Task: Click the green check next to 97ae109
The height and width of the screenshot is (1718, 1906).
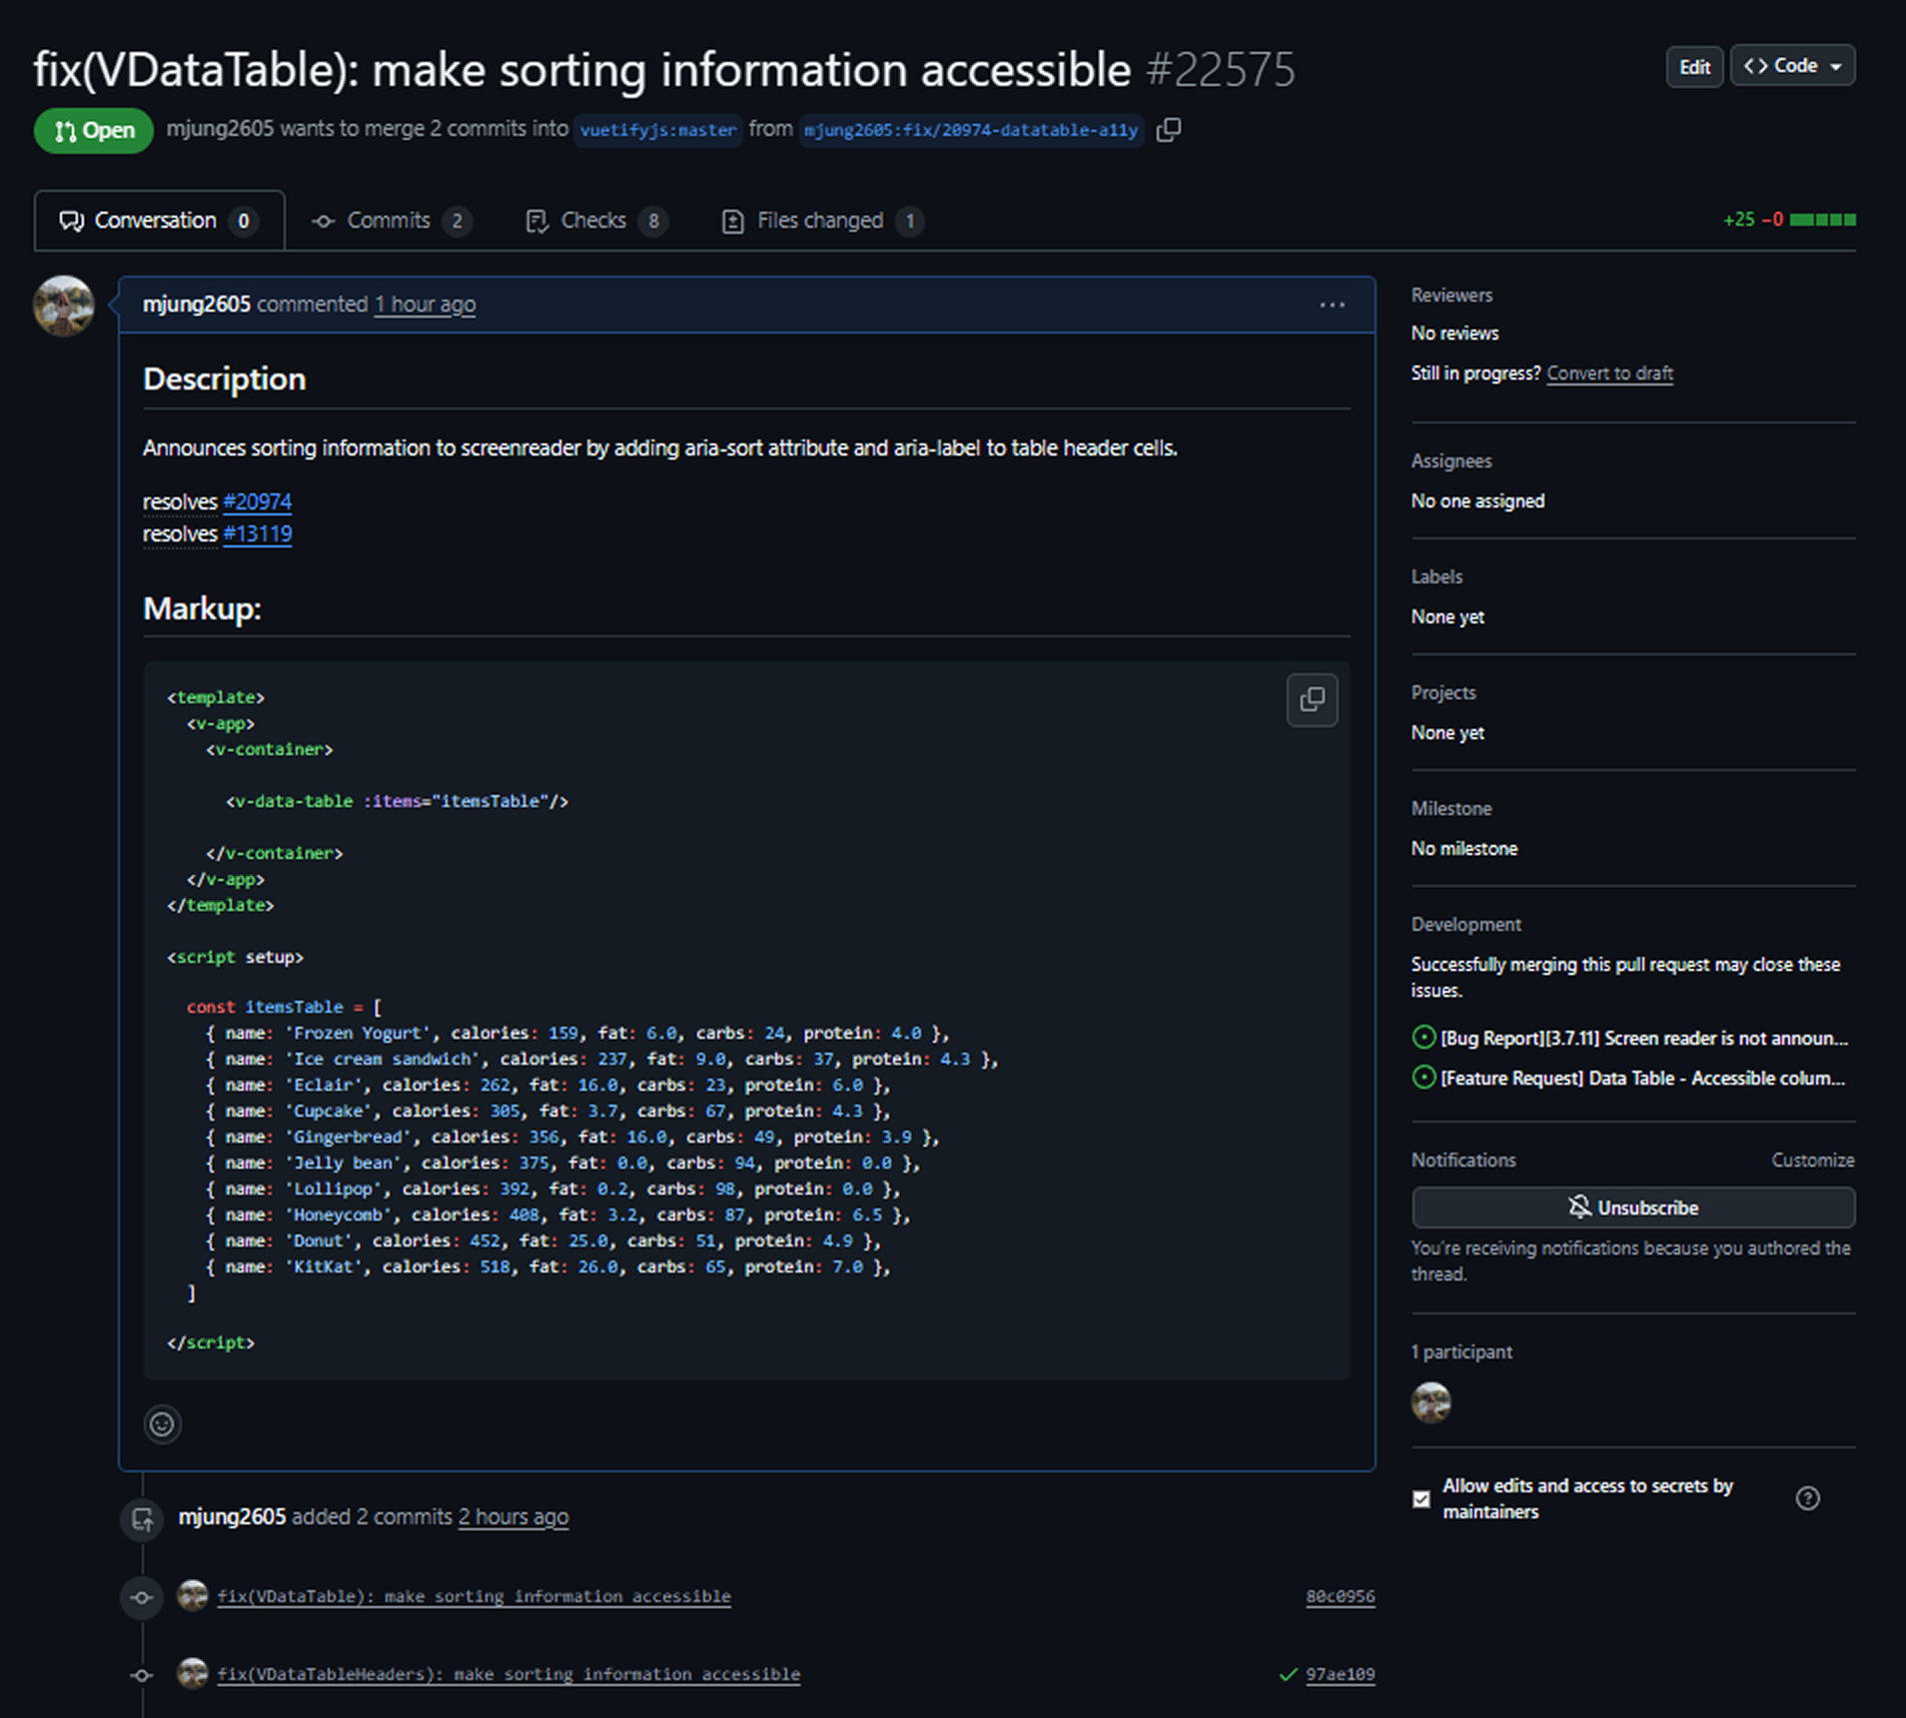Action: click(x=1288, y=1674)
